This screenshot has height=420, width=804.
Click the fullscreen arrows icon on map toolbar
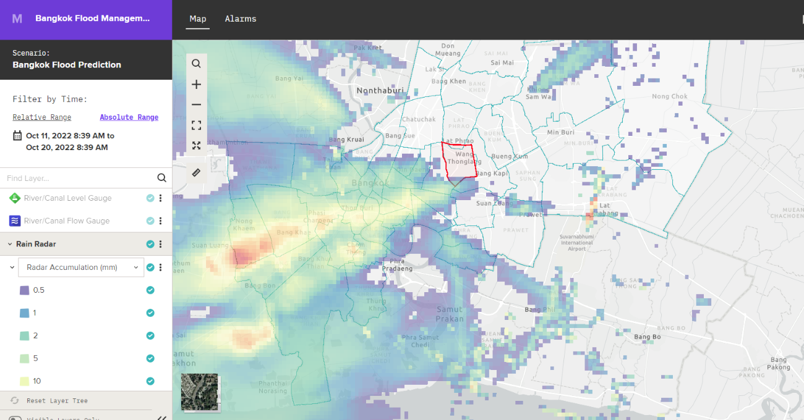[x=196, y=146]
